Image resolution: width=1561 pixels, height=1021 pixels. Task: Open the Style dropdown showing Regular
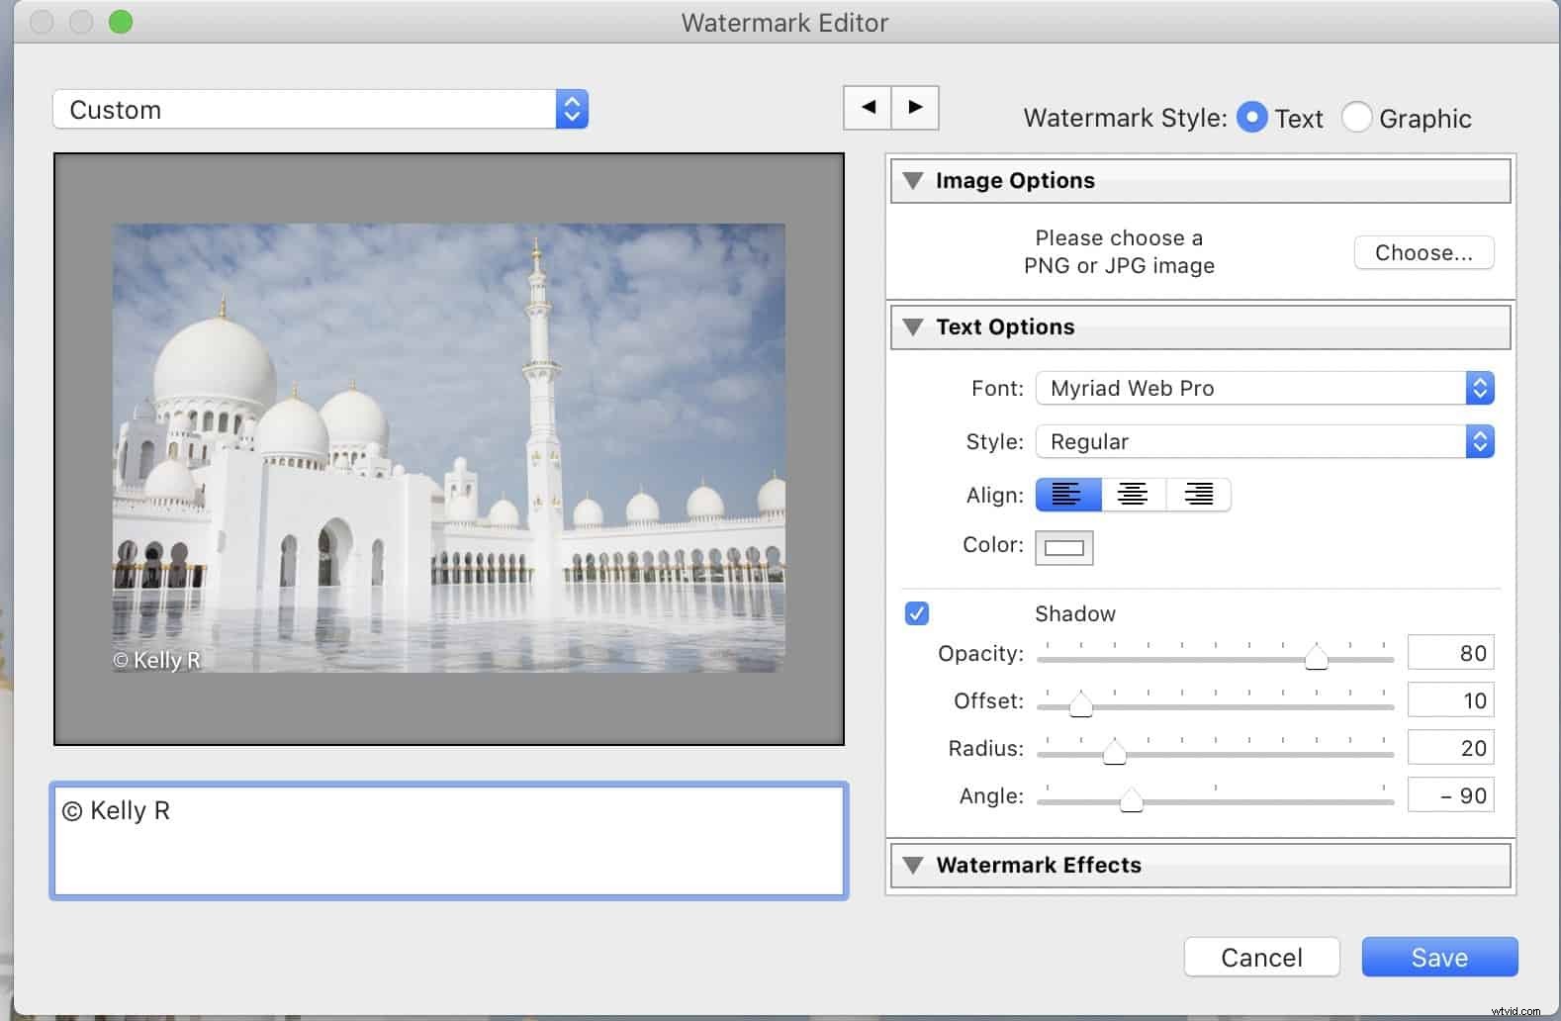[x=1264, y=441]
